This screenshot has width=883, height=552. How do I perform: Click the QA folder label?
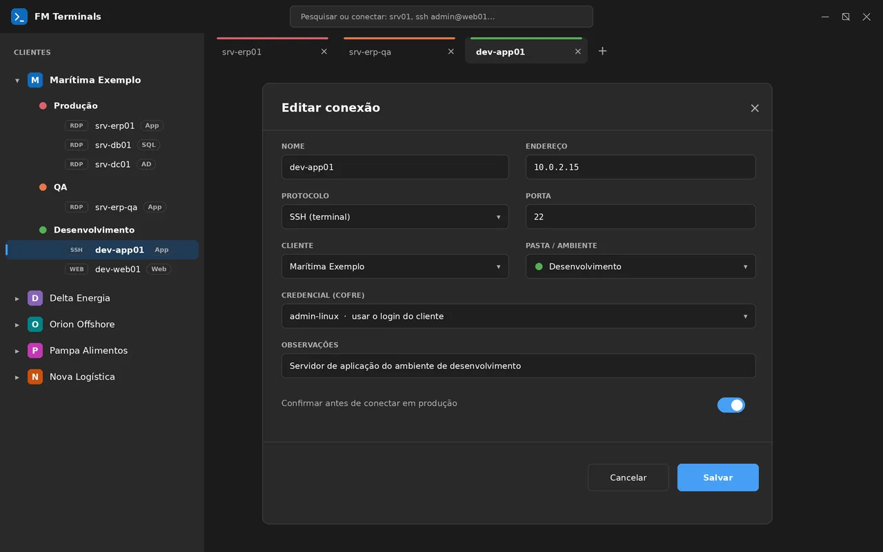click(x=61, y=187)
